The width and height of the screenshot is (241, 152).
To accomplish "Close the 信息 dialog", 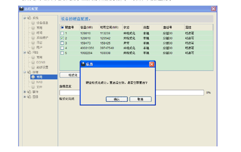I will [152, 64].
